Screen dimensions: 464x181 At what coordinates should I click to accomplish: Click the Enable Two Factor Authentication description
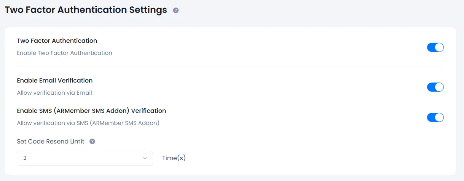point(64,53)
